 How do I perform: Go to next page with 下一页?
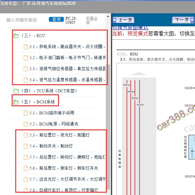[183, 20]
